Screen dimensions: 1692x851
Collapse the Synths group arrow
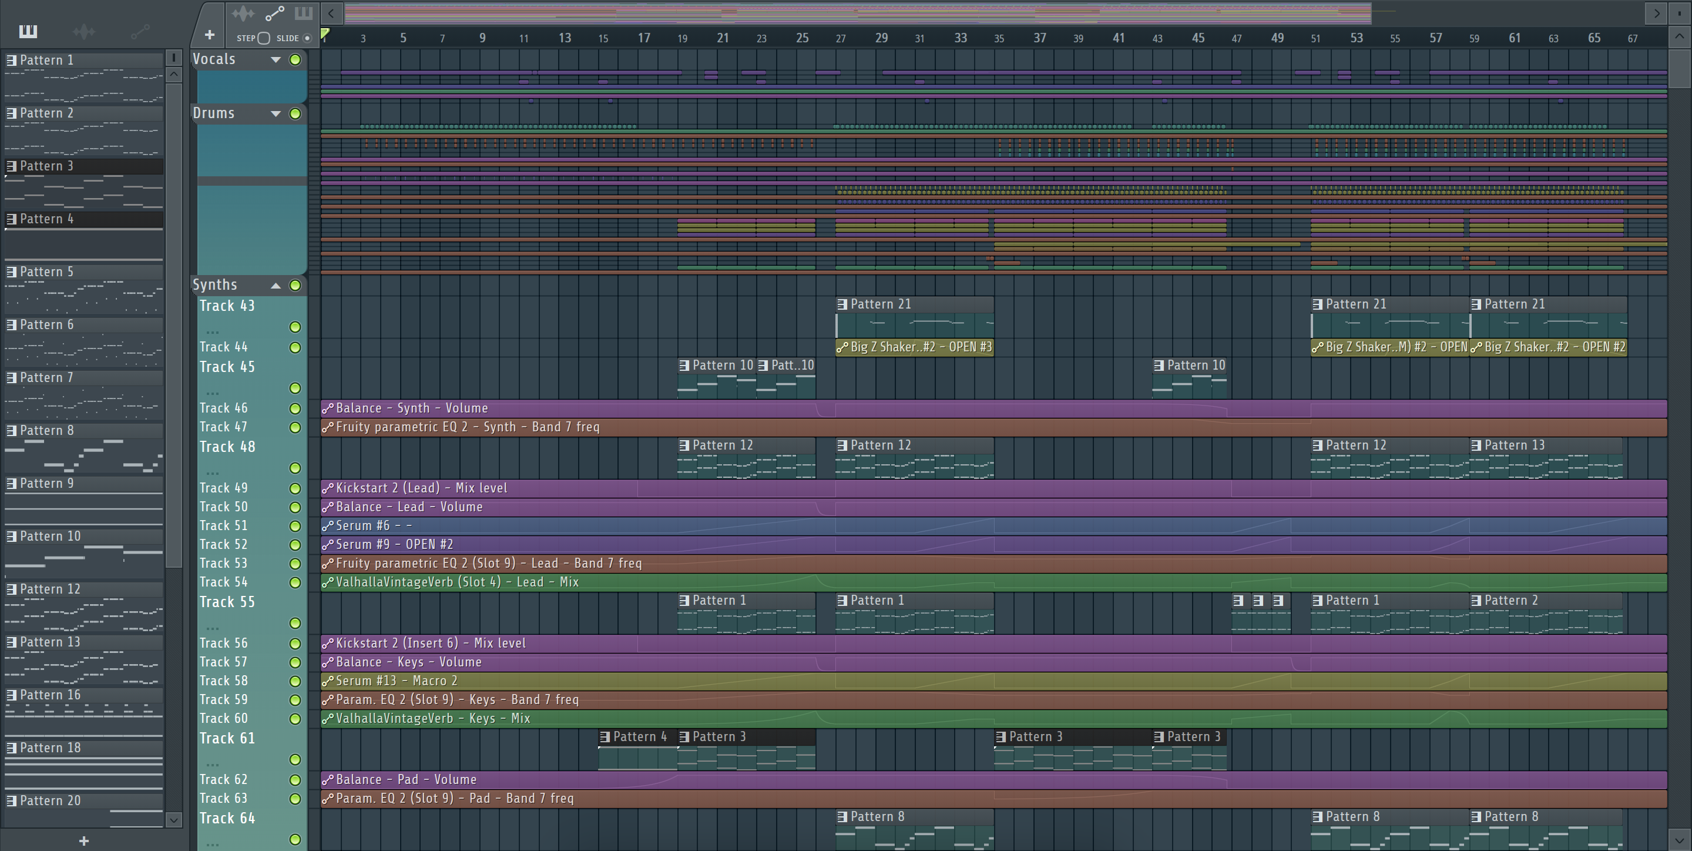pyautogui.click(x=276, y=285)
